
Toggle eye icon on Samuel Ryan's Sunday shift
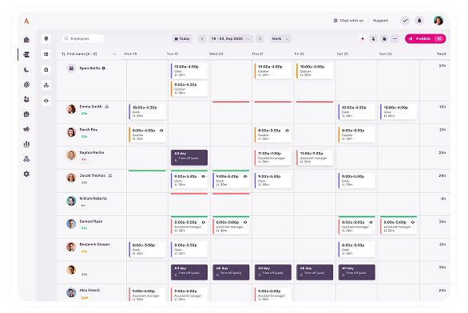(x=413, y=222)
